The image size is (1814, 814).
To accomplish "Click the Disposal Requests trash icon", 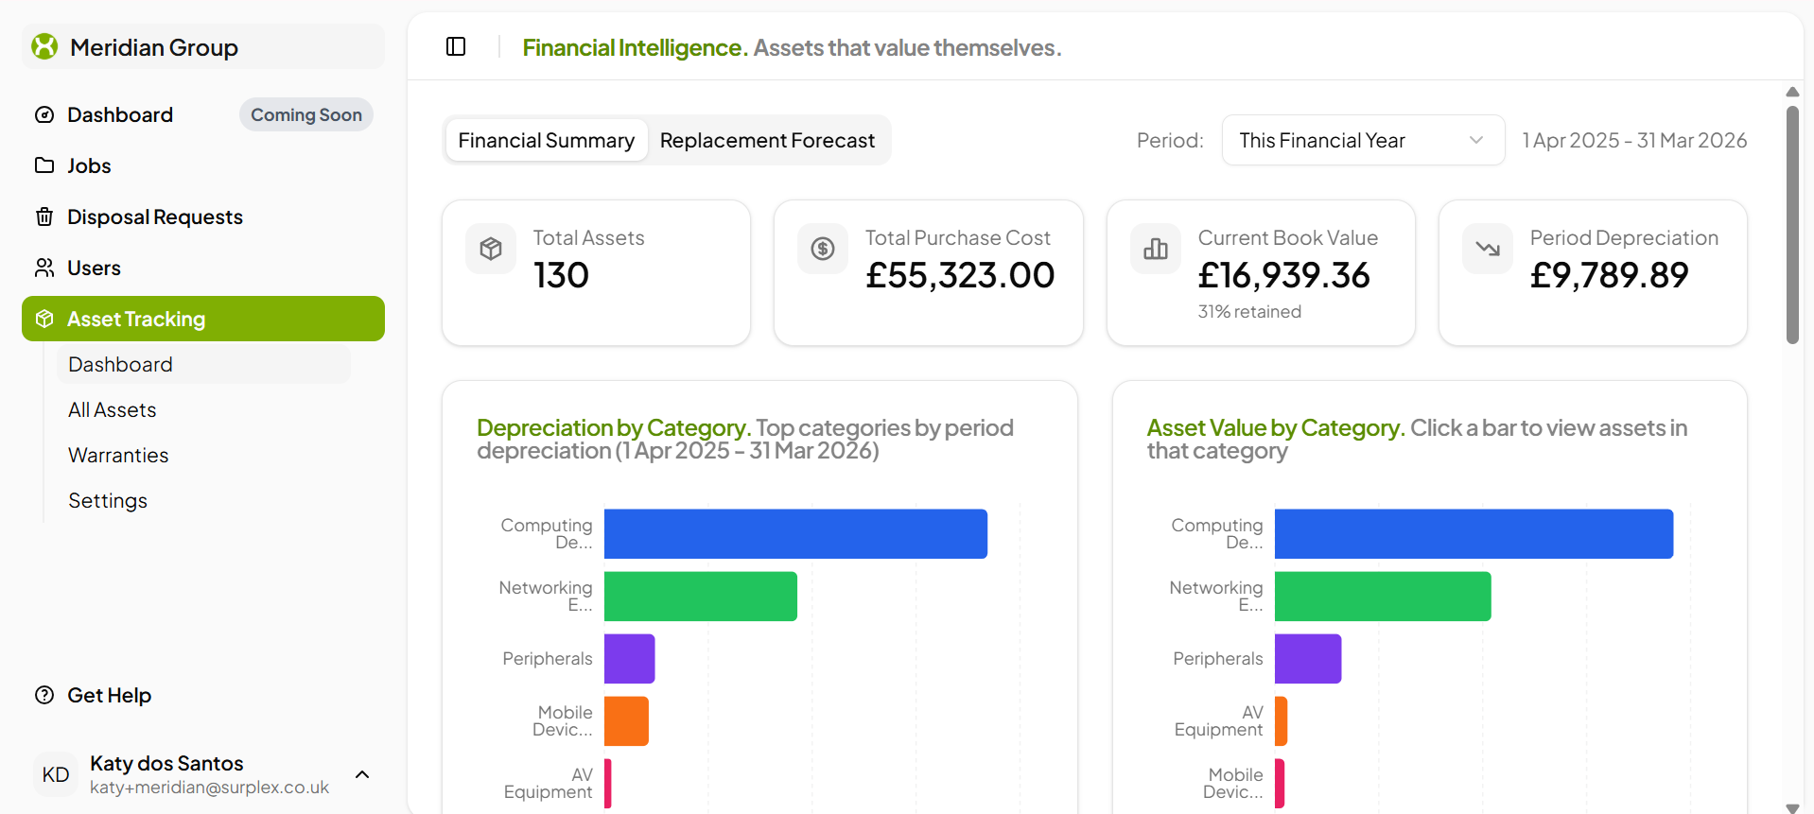I will [x=44, y=216].
